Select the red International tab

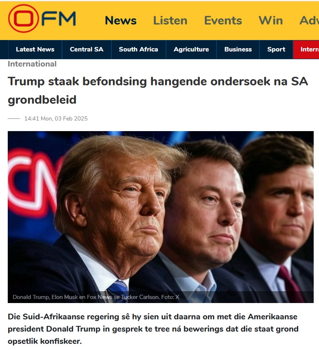coord(306,49)
